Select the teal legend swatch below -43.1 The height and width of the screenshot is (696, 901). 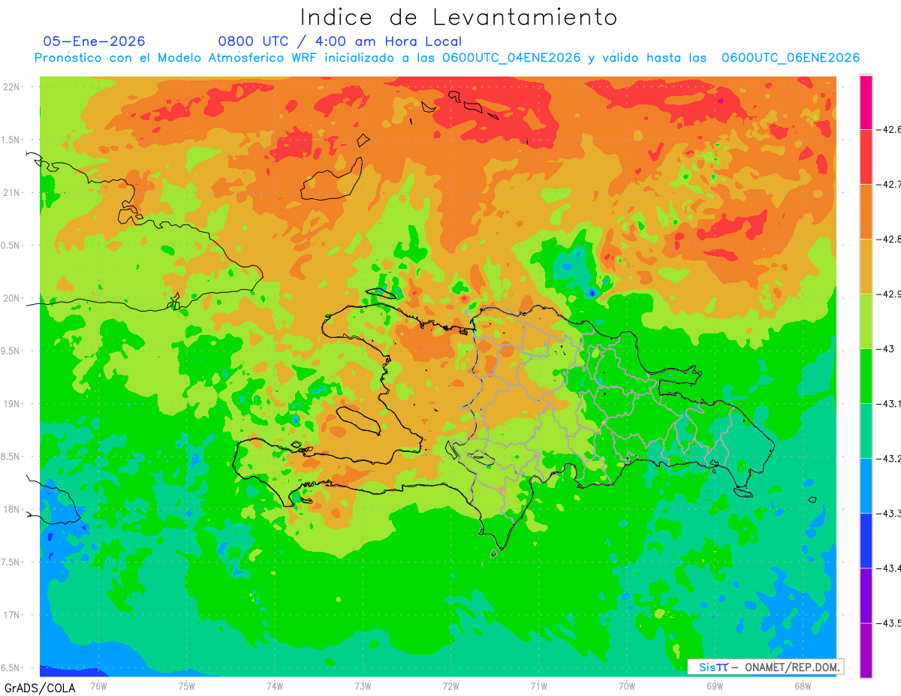click(x=866, y=431)
